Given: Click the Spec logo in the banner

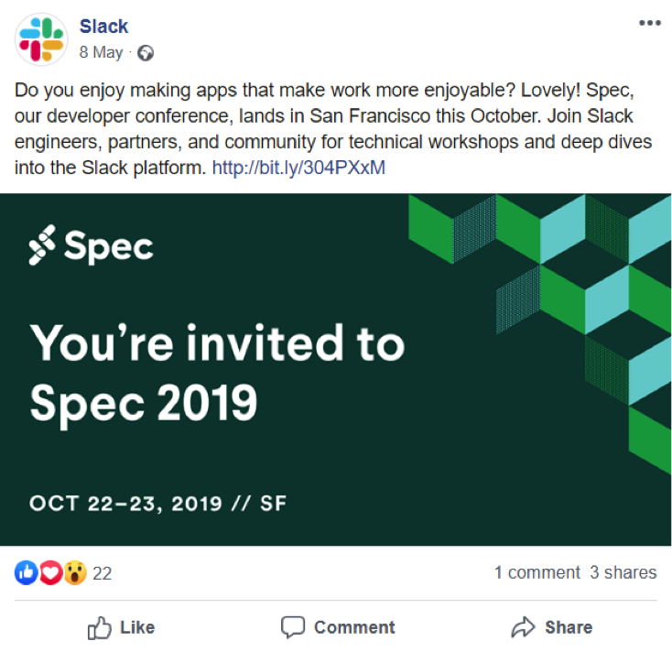Looking at the screenshot, I should [91, 245].
